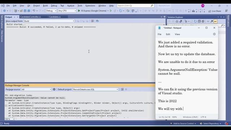
Task: Click Solution Explorer refresh icon
Action: (x=195, y=21)
